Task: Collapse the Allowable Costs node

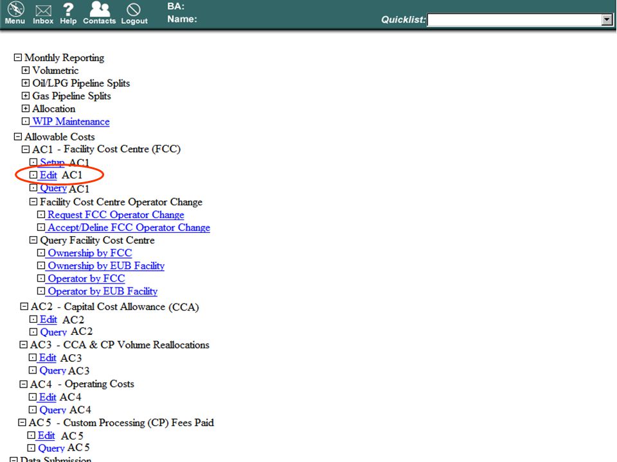Action: pos(18,137)
